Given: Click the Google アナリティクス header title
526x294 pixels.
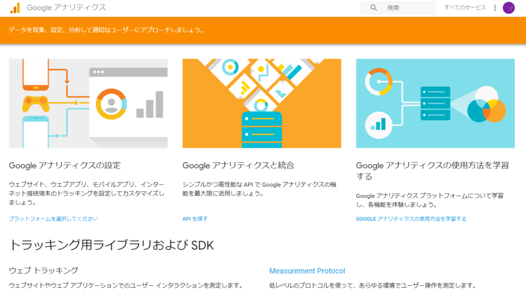Looking at the screenshot, I should coord(66,7).
